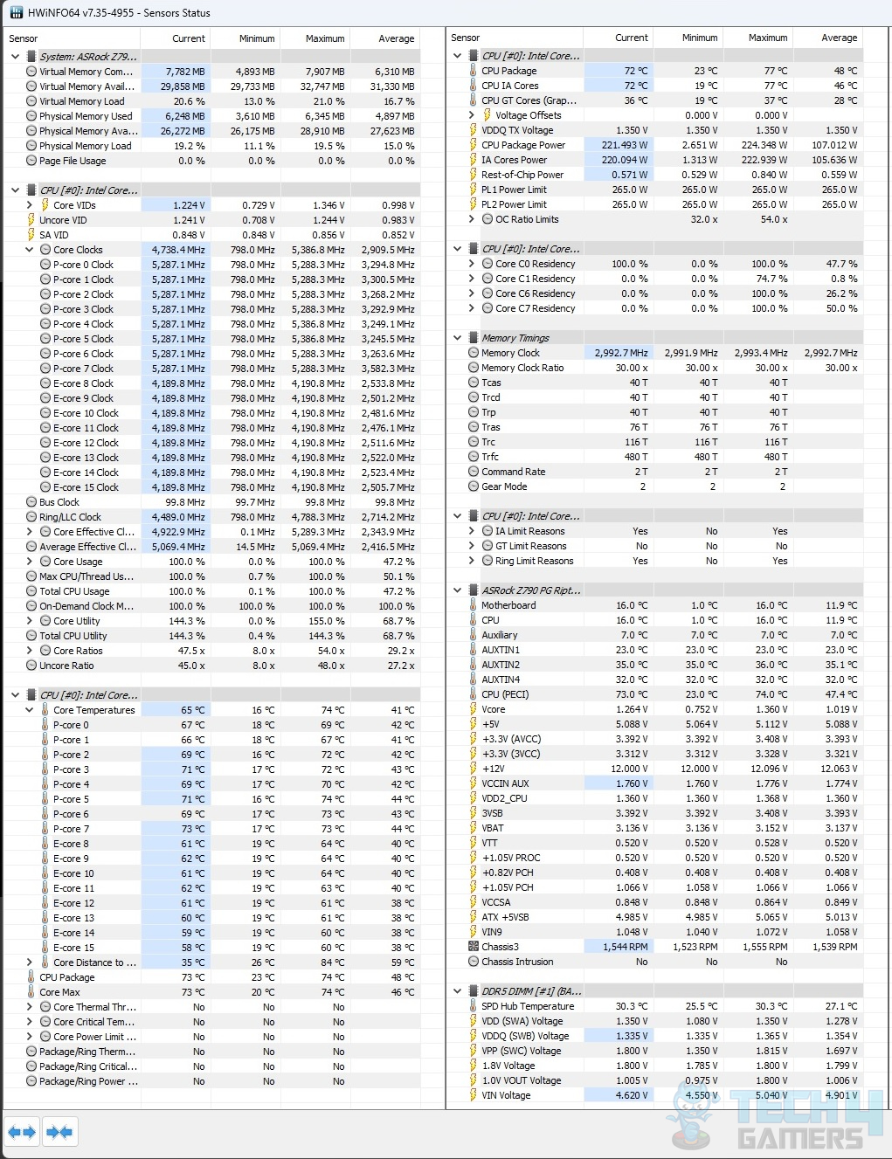This screenshot has width=892, height=1159.
Task: Select the Memory Clock Ratio row
Action: (655, 368)
